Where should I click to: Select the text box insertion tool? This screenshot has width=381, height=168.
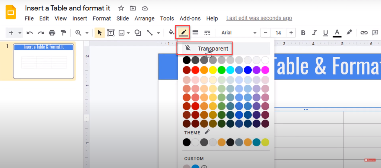pyautogui.click(x=111, y=33)
